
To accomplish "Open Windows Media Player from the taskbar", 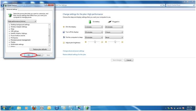I will pos(26,108).
